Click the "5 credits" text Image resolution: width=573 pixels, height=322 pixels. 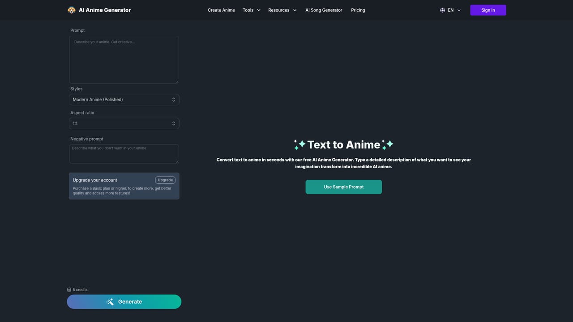pos(80,290)
